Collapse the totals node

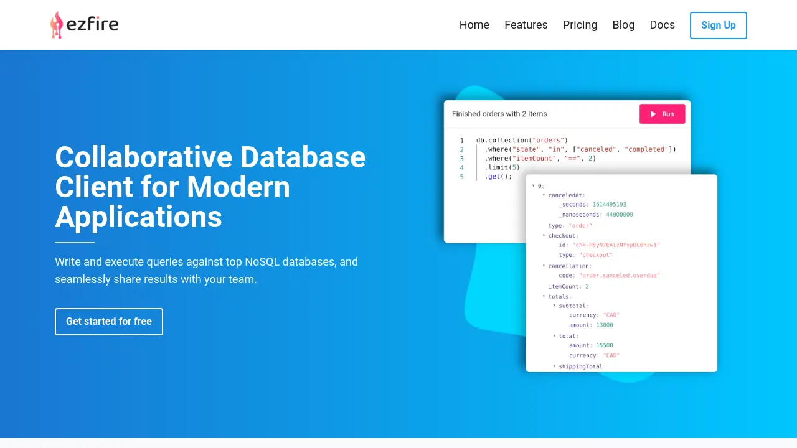[544, 296]
